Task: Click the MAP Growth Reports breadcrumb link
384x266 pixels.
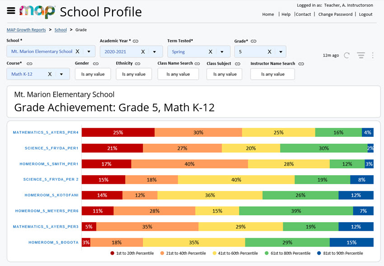Action: [26, 29]
